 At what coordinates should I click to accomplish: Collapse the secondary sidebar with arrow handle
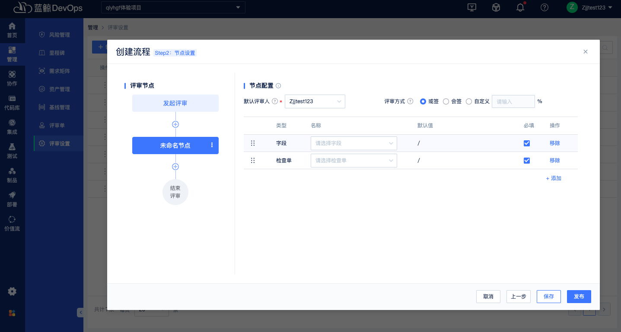click(80, 312)
